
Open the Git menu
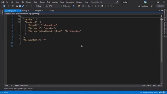click(x=23, y=2)
